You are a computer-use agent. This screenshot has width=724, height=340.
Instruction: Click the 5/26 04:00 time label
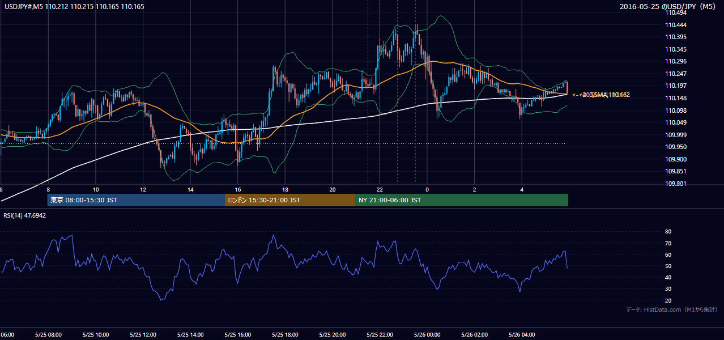pos(522,335)
